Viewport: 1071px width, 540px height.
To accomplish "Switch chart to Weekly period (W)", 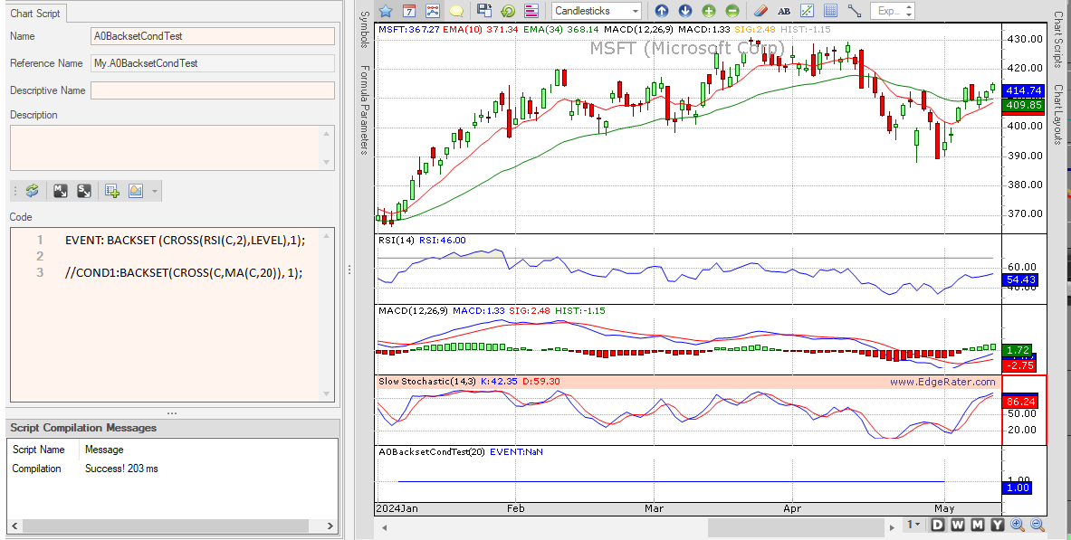I will 958,525.
